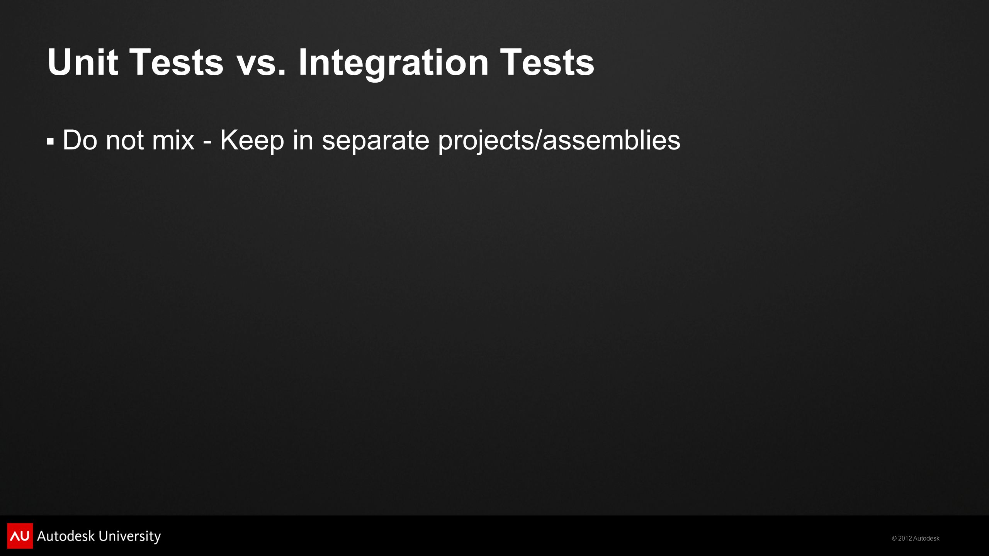Click the Autodesk University wordmark in footer

tap(99, 536)
